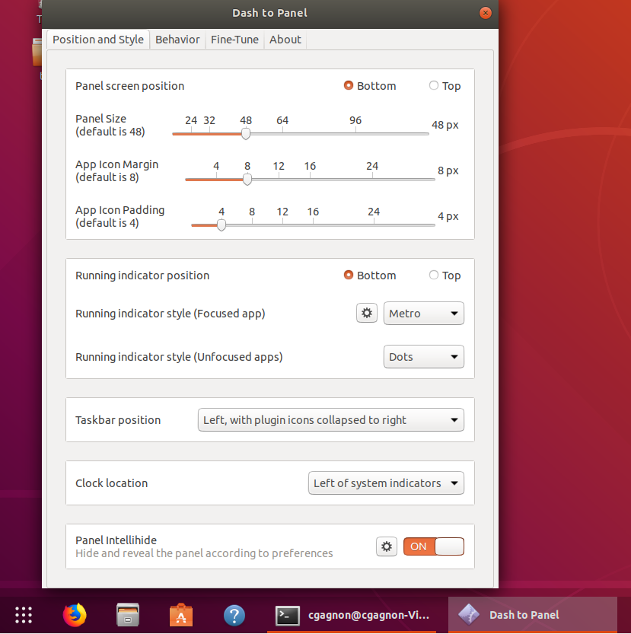Select Bottom for running indicator position
Viewport: 631px width, 634px height.
coord(370,276)
